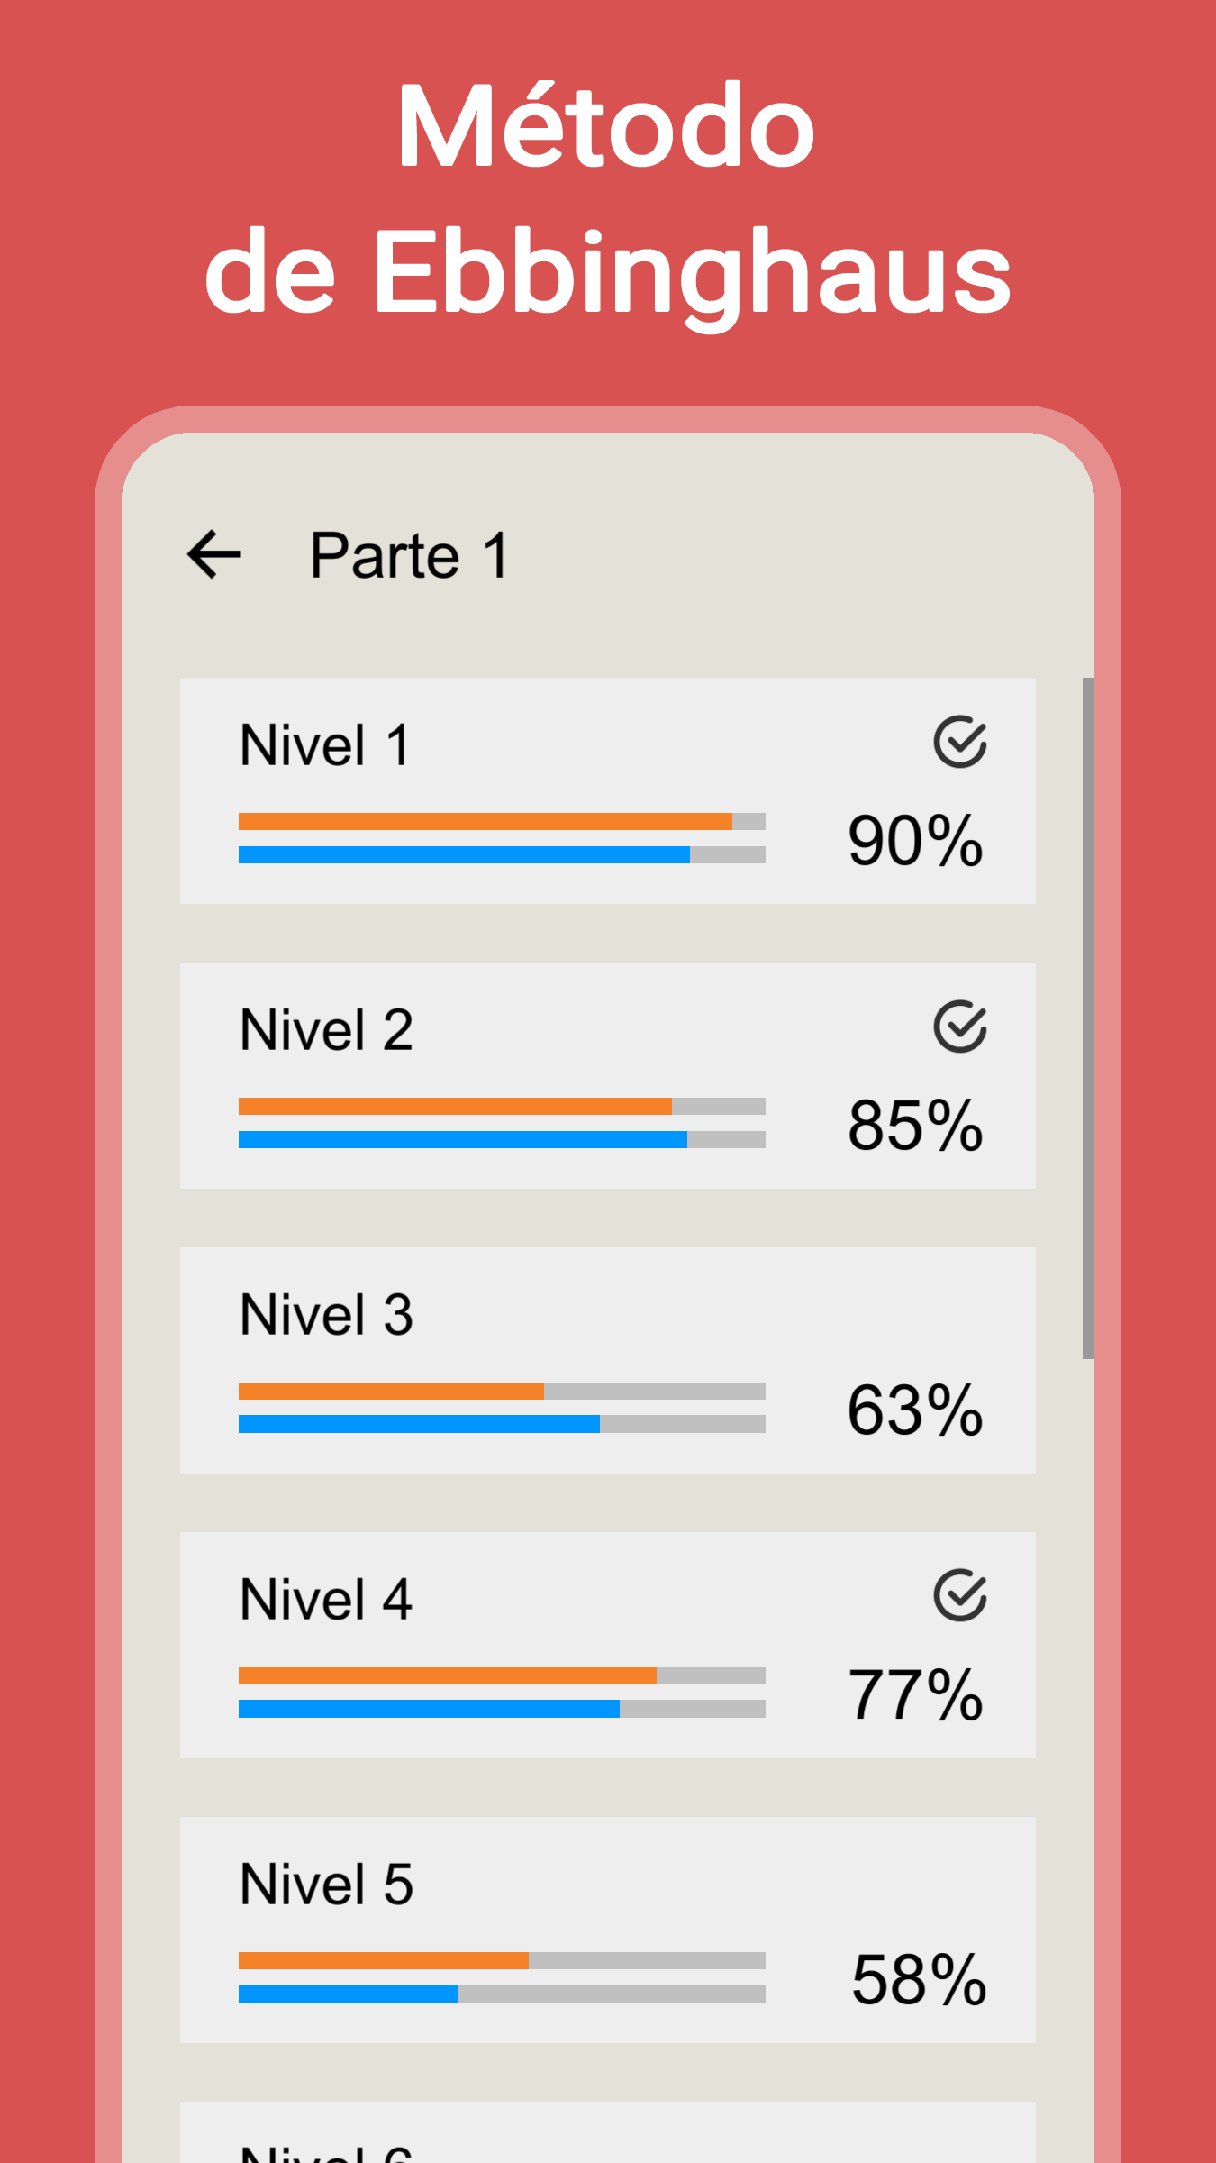The width and height of the screenshot is (1216, 2163).
Task: Open the partially visible Nivel 6 card
Action: (x=608, y=2132)
